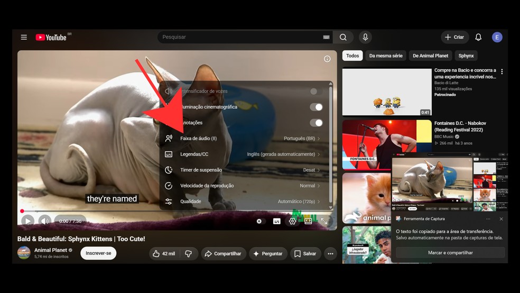Click the video title Bald & Beautiful

pos(81,239)
